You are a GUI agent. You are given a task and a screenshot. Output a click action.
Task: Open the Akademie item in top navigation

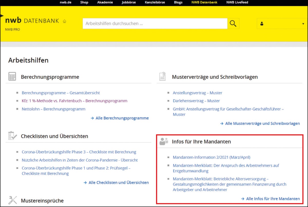pos(105,3)
